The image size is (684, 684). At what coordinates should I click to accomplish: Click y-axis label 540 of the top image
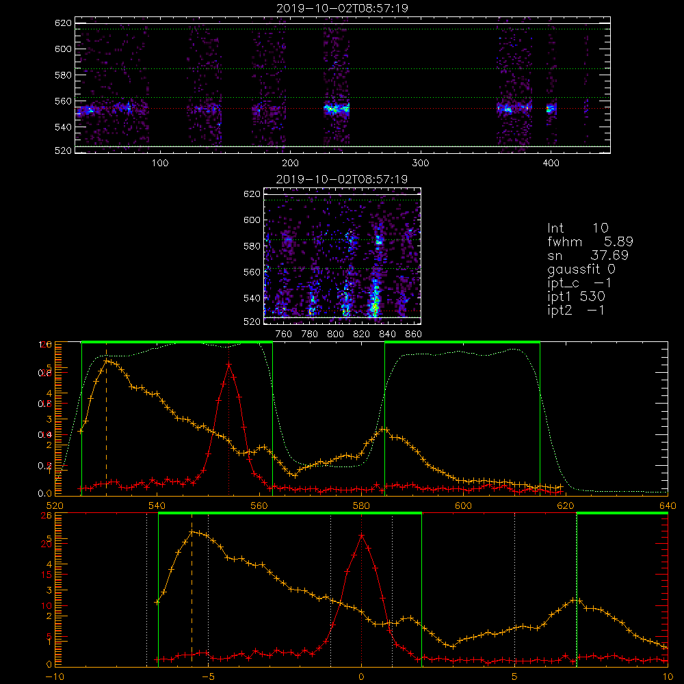pos(63,127)
